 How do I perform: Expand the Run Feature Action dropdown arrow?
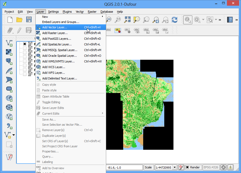pyautogui.click(x=203, y=20)
